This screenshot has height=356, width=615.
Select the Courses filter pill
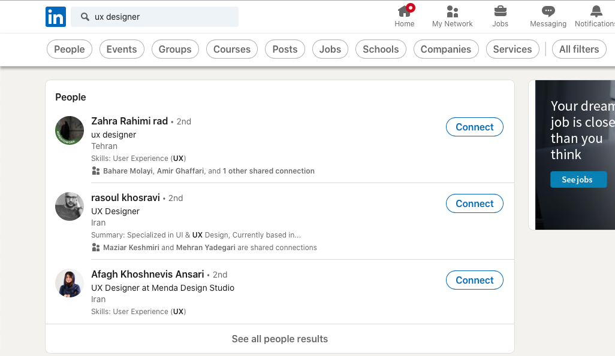(232, 49)
